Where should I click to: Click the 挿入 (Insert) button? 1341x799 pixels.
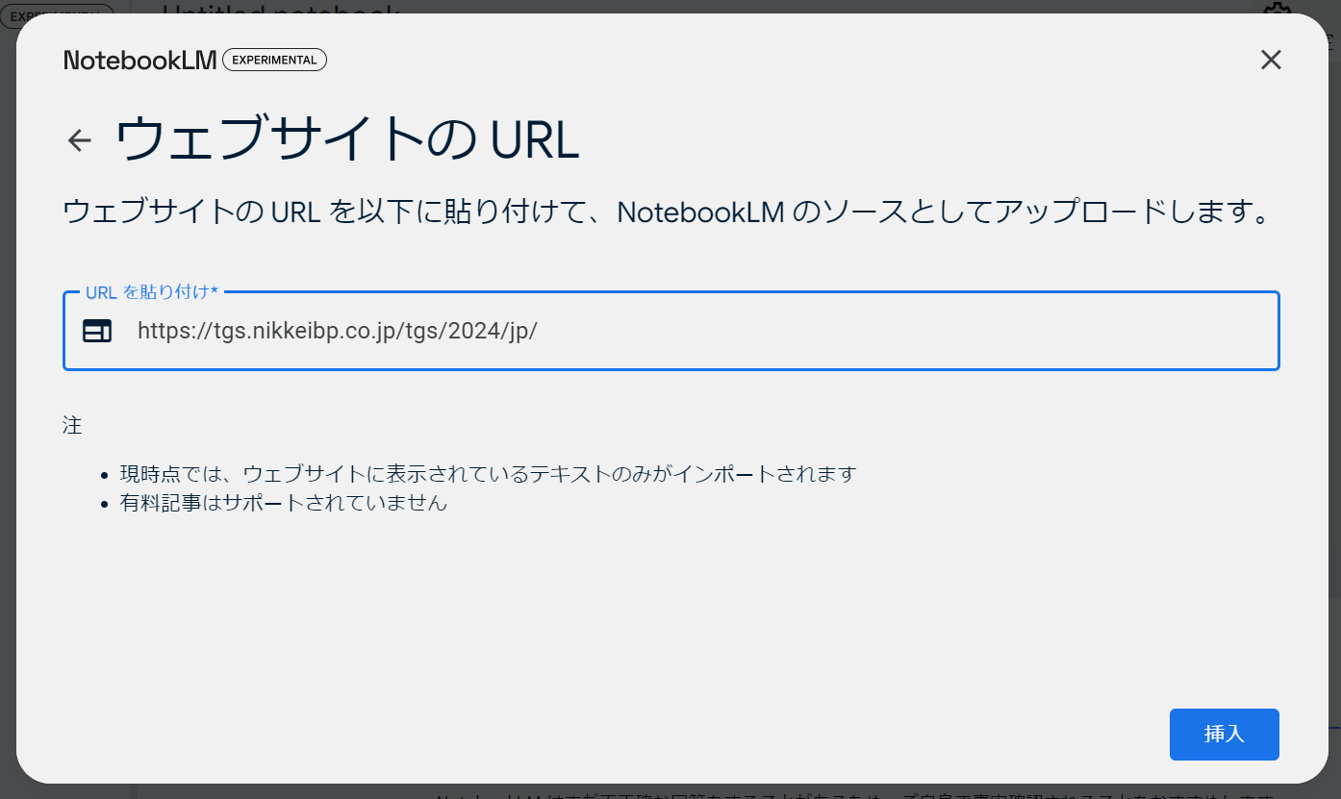coord(1224,735)
